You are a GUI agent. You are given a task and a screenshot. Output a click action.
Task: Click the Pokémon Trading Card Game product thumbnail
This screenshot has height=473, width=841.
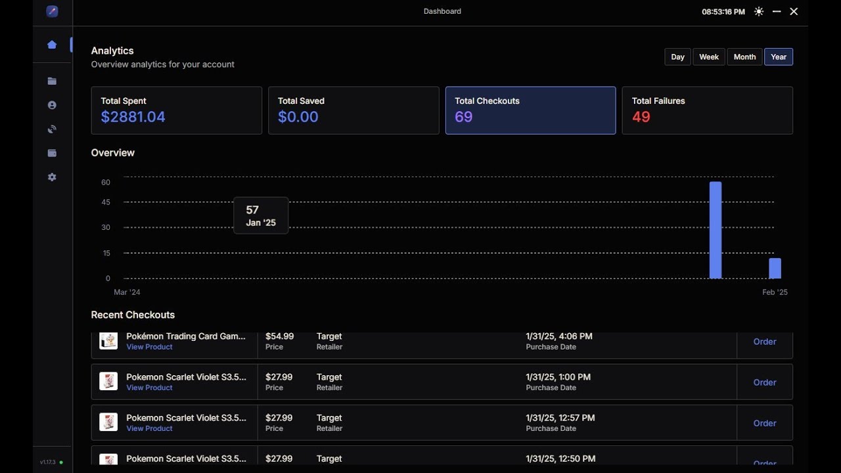(108, 340)
